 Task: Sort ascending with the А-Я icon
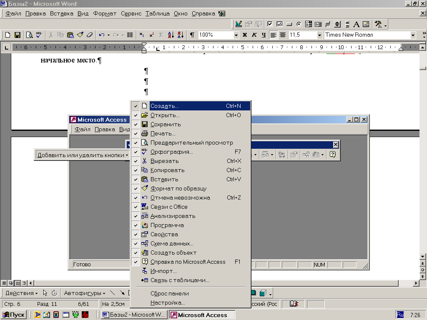coord(171,35)
